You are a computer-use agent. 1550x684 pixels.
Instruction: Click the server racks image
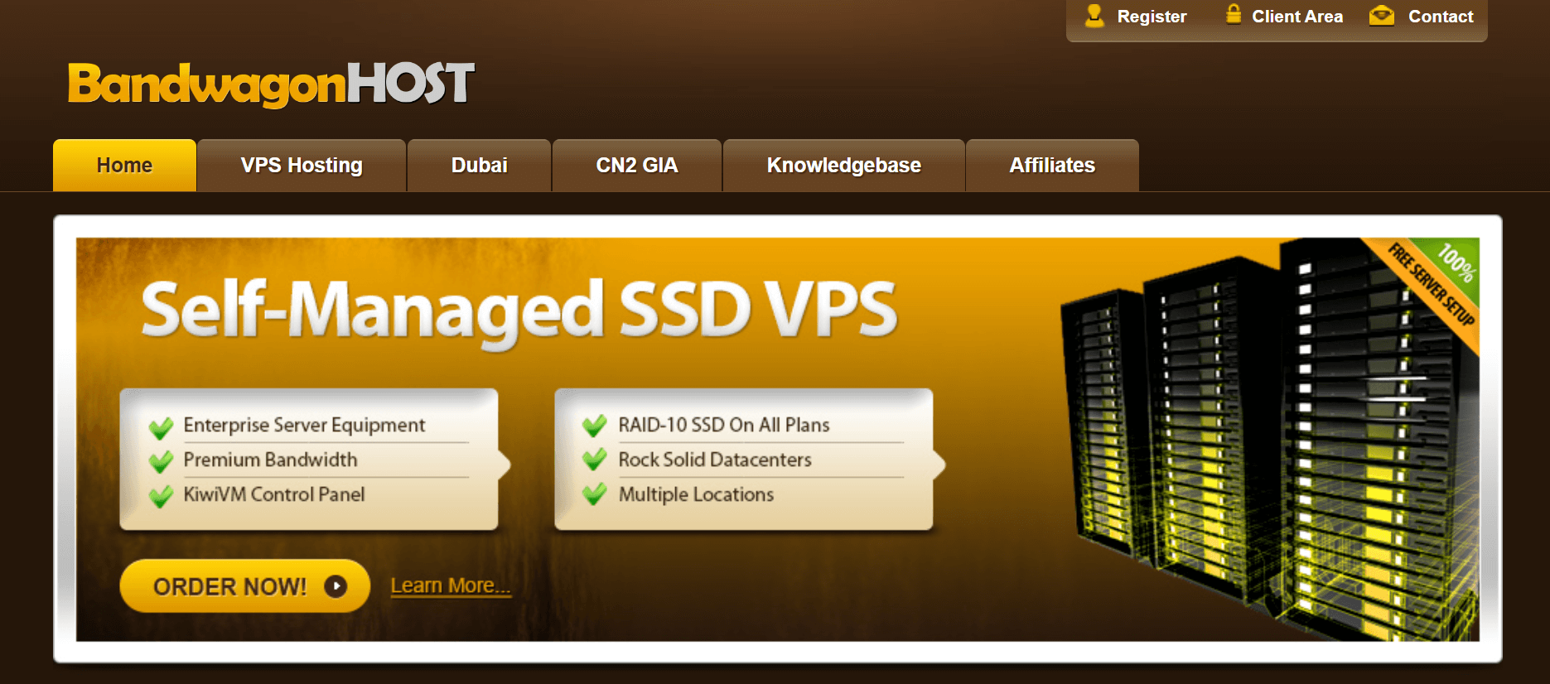pyautogui.click(x=1268, y=439)
